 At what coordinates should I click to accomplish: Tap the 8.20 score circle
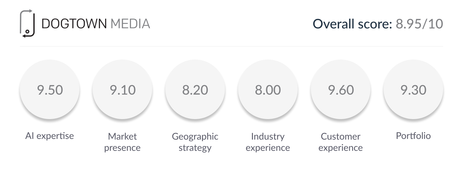(x=195, y=90)
